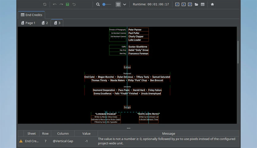Image resolution: width=257 pixels, height=148 pixels.
Task: Open the styling window icon
Action: 177,4
